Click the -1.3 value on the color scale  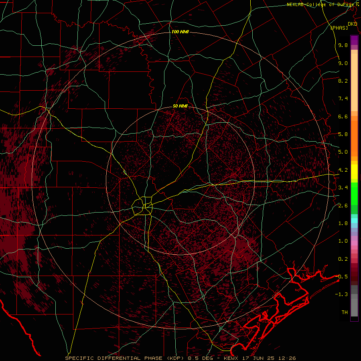click(341, 294)
